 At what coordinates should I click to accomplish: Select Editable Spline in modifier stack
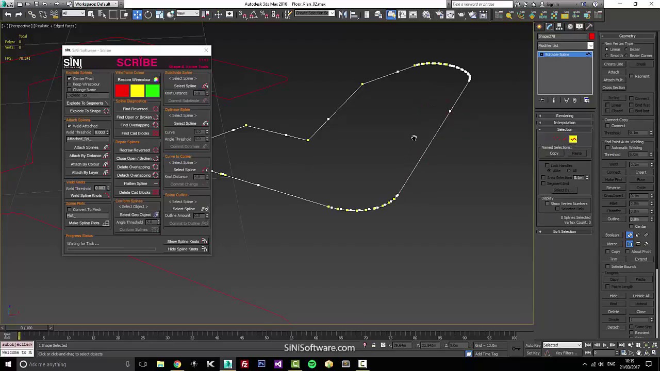pos(565,55)
